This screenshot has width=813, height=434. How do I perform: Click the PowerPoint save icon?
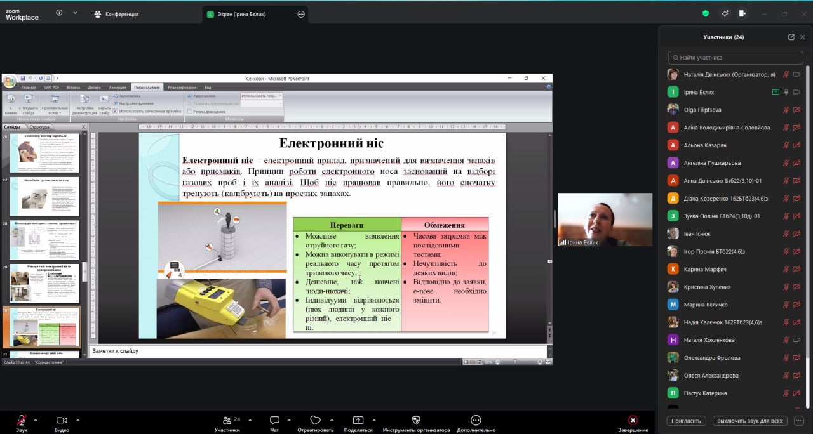[x=22, y=78]
